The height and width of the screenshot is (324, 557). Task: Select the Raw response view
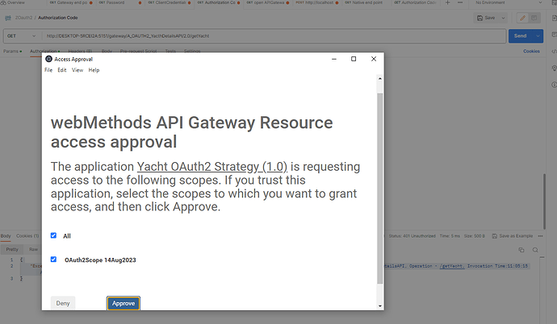click(33, 249)
